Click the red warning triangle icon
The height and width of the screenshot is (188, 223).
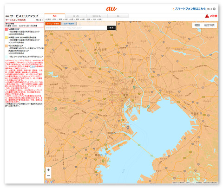[x=207, y=16]
